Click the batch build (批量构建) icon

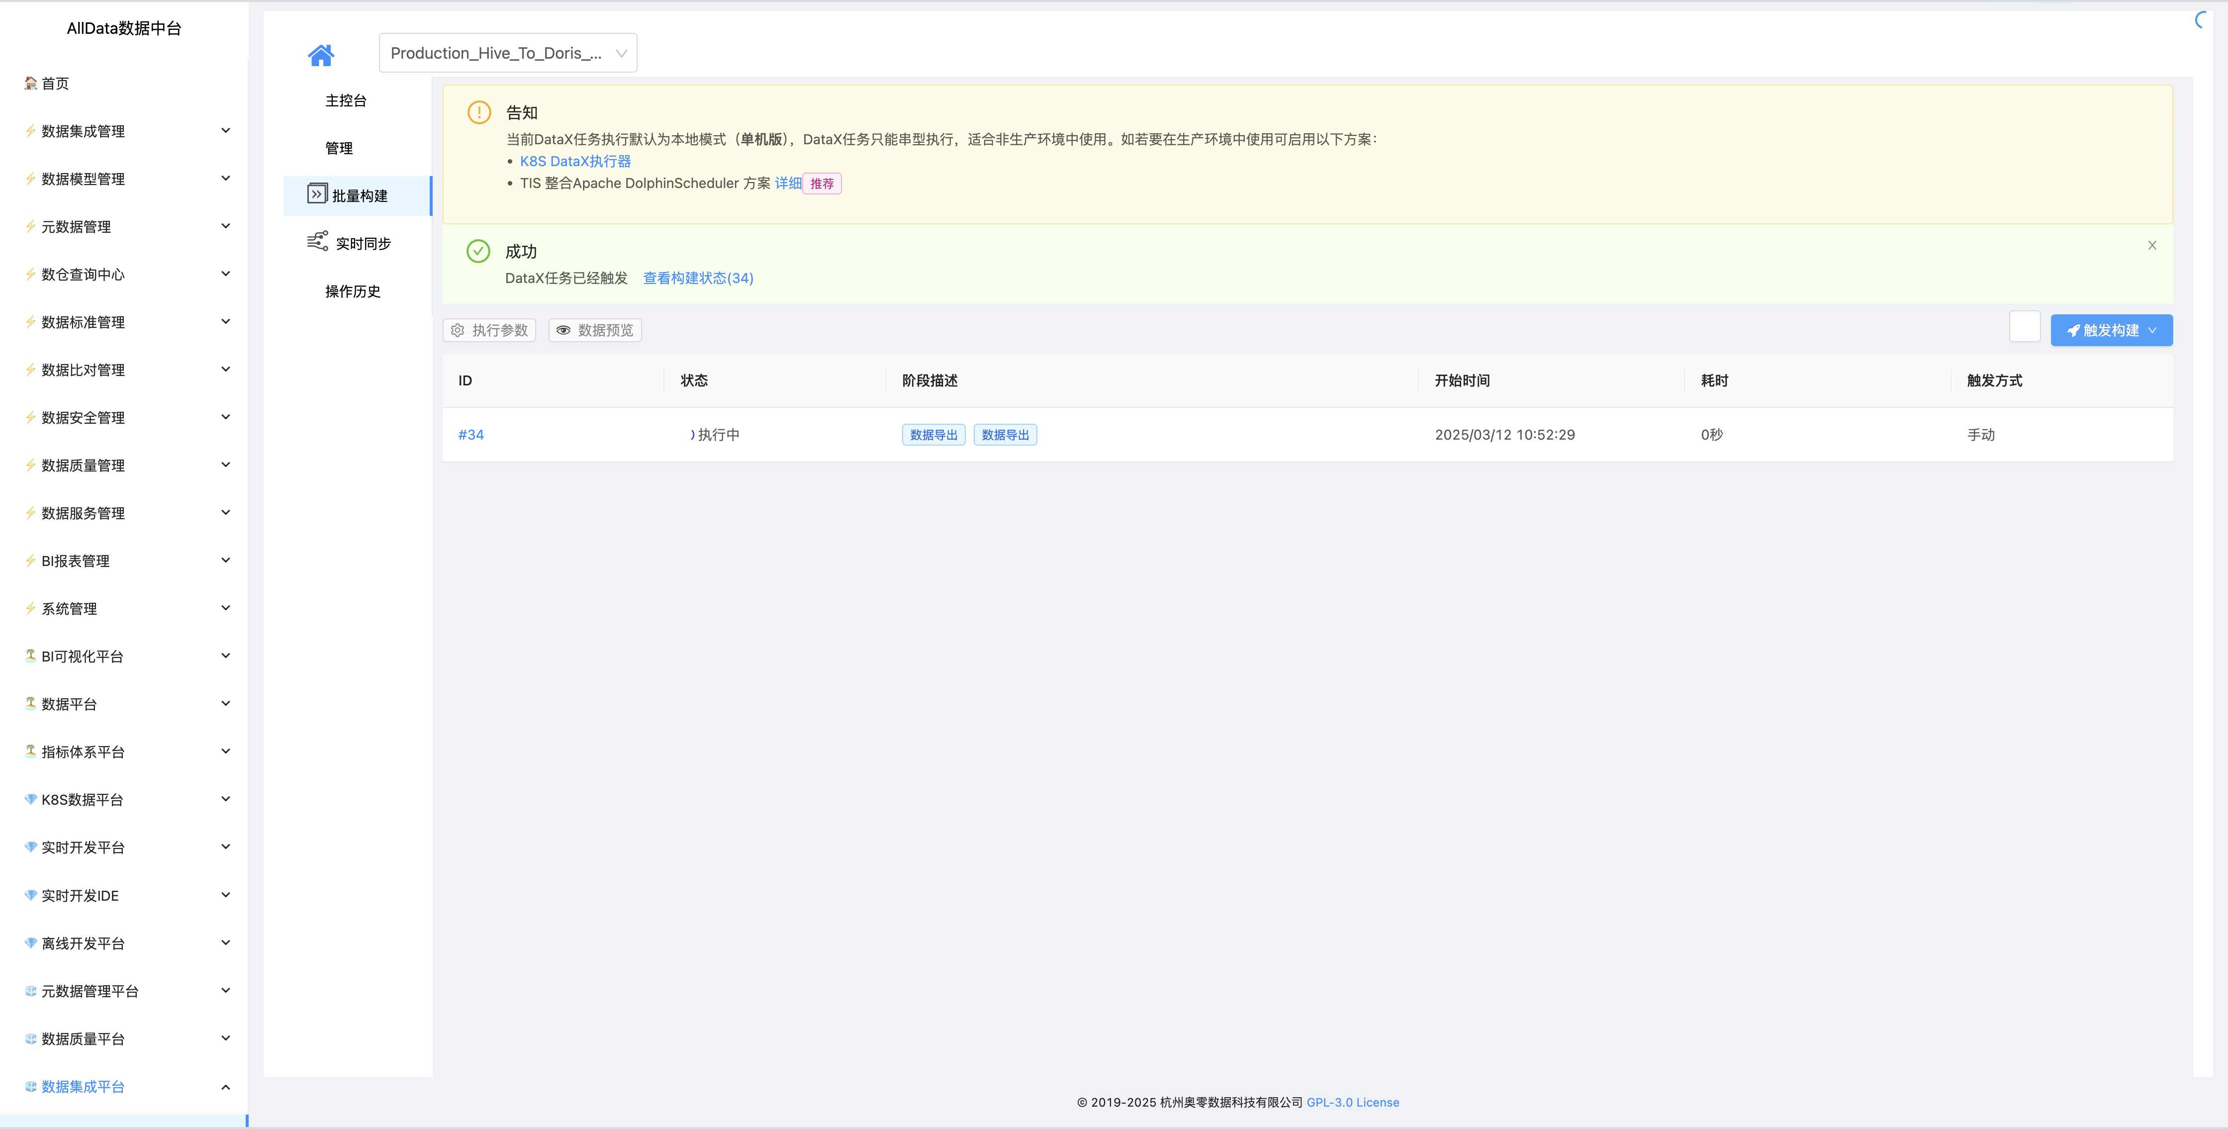(317, 194)
